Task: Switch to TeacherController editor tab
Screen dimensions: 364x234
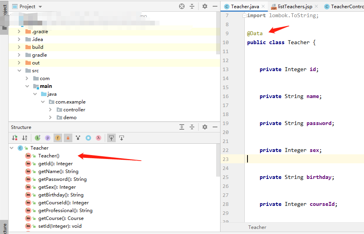Action: 344,7
